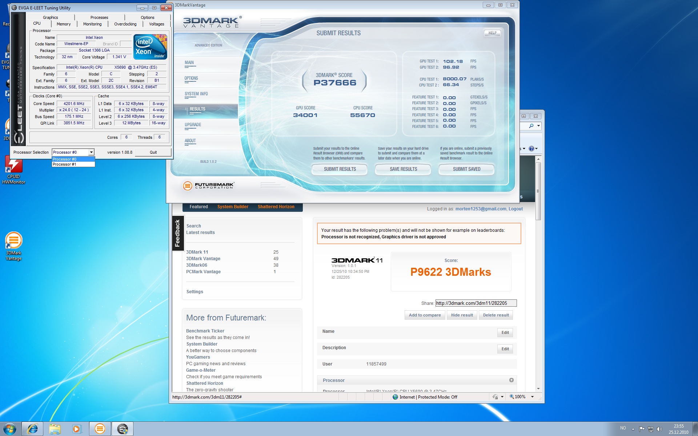Open help menu dropdown arrow
Screen dimensions: 698x436
(x=537, y=149)
